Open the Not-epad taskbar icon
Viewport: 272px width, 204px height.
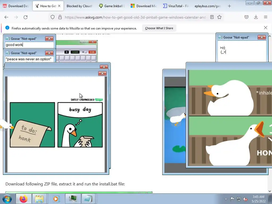pyautogui.click(x=88, y=199)
